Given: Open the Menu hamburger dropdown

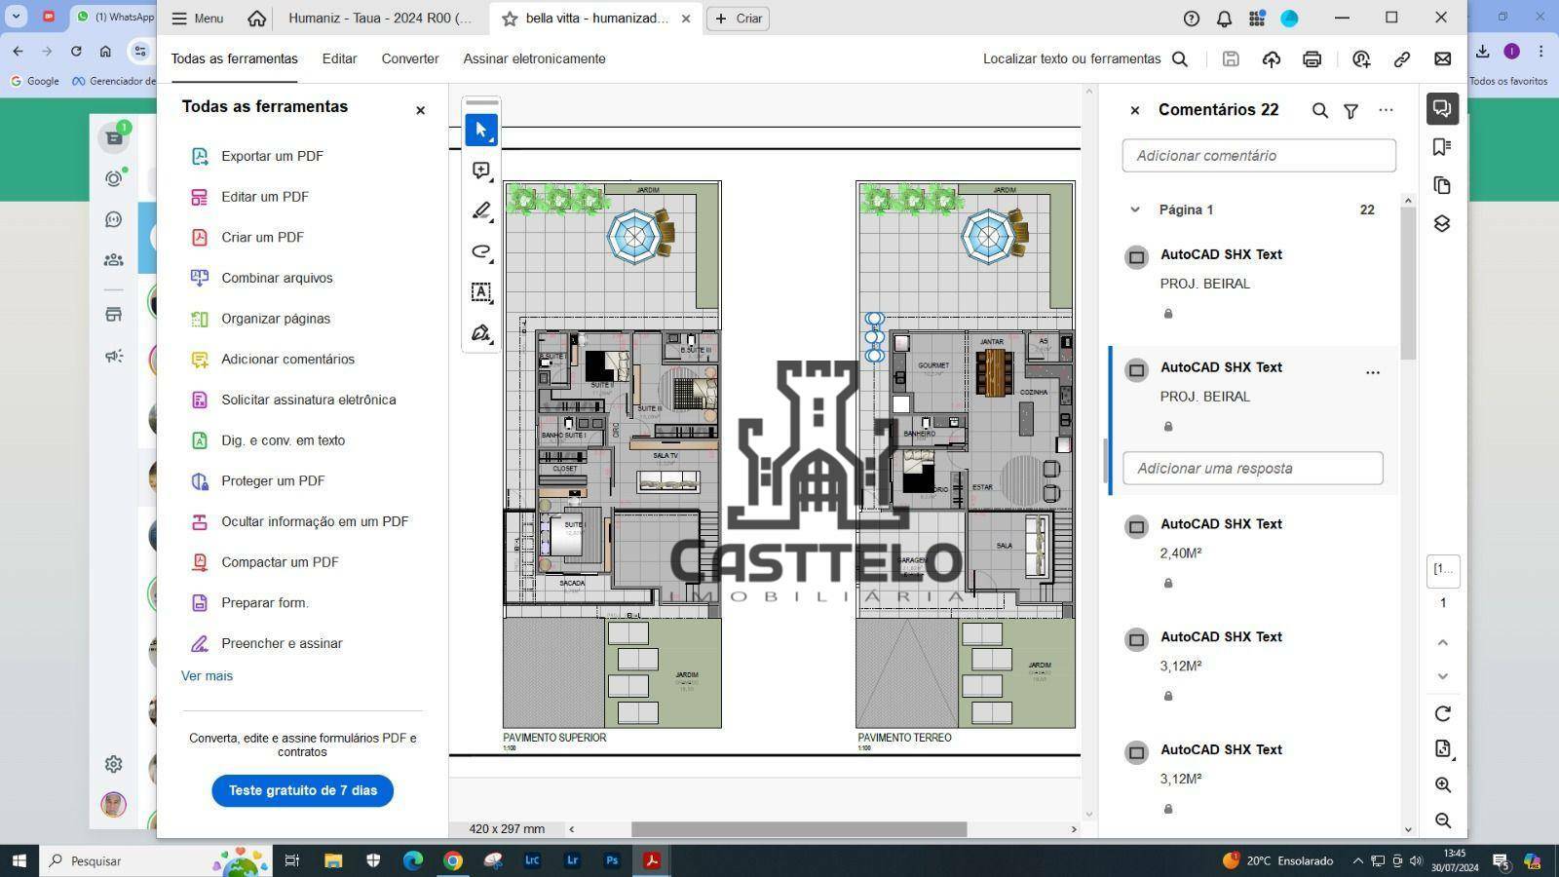Looking at the screenshot, I should pos(198,19).
